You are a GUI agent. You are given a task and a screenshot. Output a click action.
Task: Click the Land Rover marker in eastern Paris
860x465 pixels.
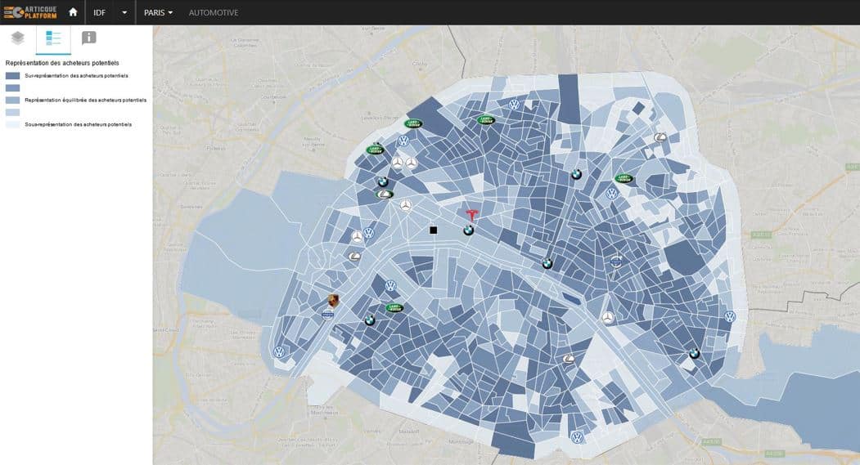click(x=624, y=178)
